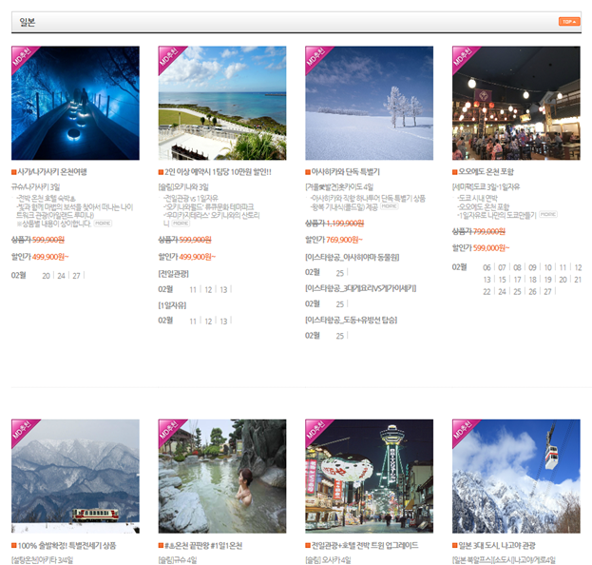The image size is (592, 565).
Task: Open 100% 출발확정 특별전세기 상품 title
Action: pyautogui.click(x=67, y=546)
